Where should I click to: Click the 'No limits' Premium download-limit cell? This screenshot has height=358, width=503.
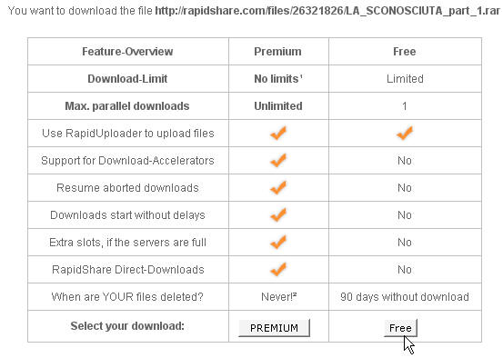pyautogui.click(x=278, y=79)
